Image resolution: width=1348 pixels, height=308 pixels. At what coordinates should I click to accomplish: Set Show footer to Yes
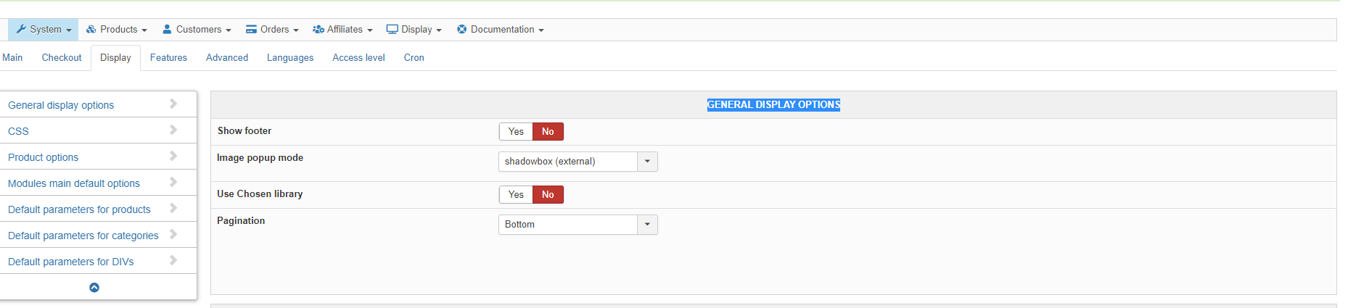coord(516,132)
